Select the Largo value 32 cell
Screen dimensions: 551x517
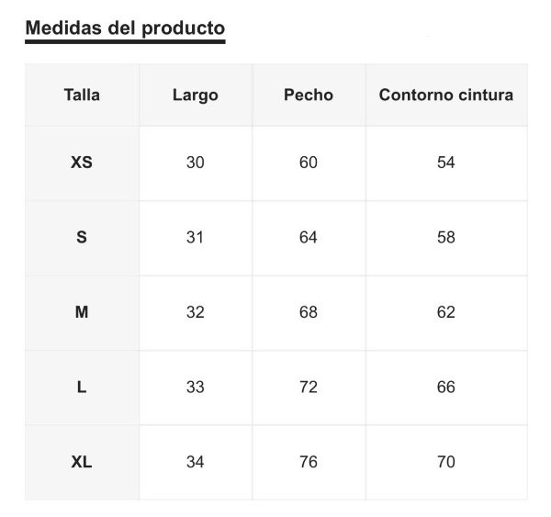pos(196,313)
